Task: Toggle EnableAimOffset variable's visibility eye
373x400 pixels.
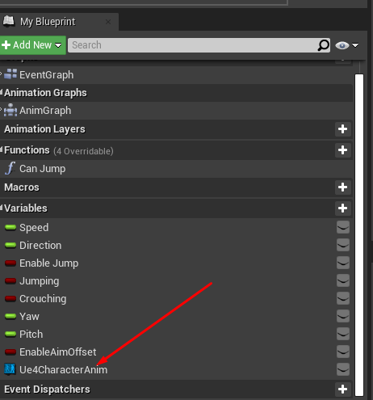Action: (343, 352)
